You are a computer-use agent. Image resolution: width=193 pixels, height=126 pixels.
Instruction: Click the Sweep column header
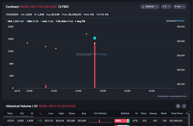coord(153,113)
